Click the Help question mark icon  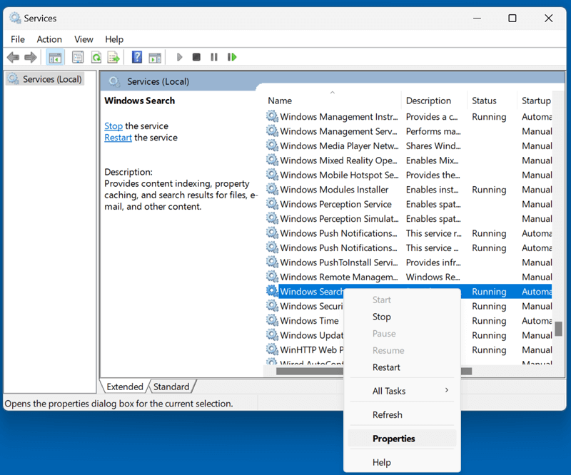(x=136, y=57)
